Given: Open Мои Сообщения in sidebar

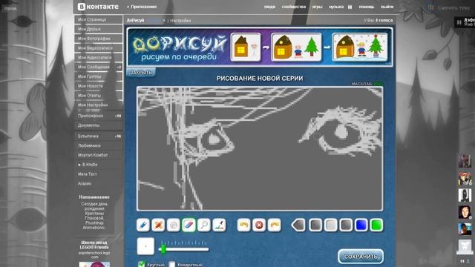Looking at the screenshot, I should click(99, 67).
